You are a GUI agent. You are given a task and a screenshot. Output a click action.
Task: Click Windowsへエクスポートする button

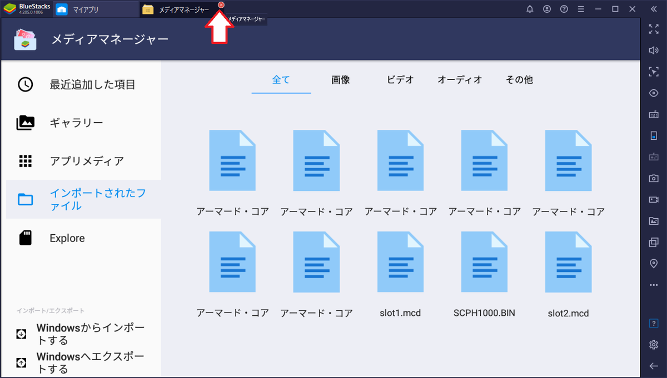tap(83, 362)
